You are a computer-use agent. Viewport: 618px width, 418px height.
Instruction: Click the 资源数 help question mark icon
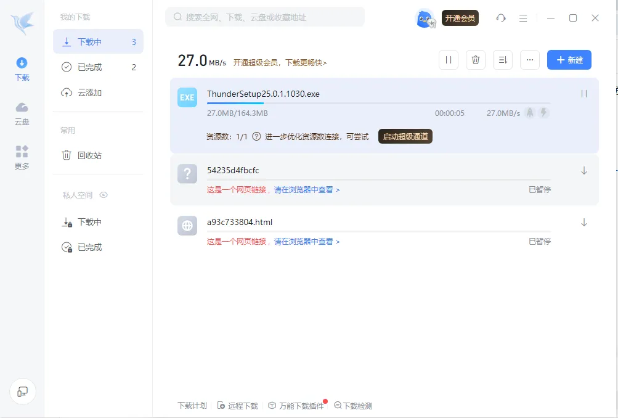pyautogui.click(x=256, y=136)
